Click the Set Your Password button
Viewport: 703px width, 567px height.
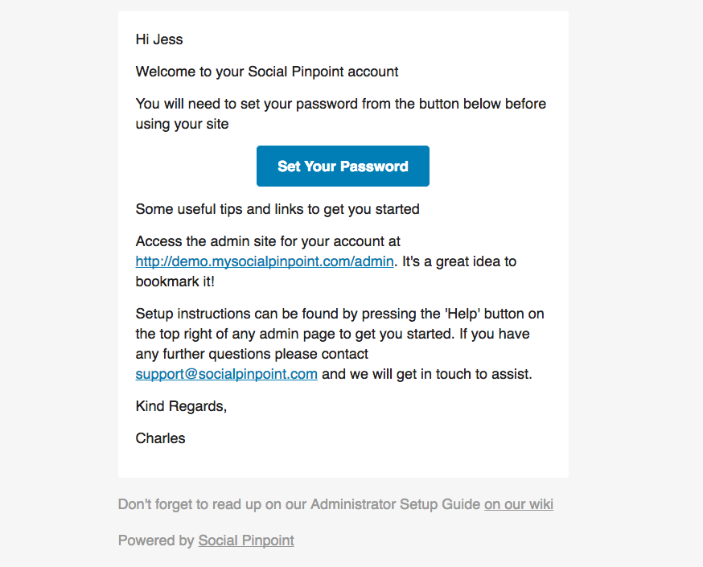pos(343,166)
